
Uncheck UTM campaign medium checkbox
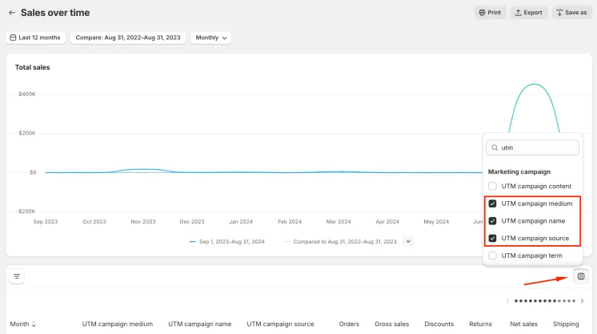pyautogui.click(x=492, y=203)
